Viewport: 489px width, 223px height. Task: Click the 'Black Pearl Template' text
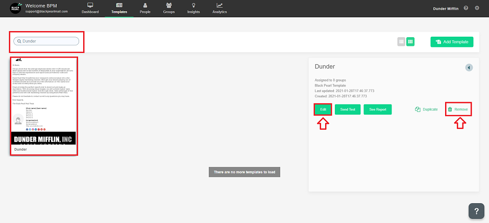click(x=330, y=85)
